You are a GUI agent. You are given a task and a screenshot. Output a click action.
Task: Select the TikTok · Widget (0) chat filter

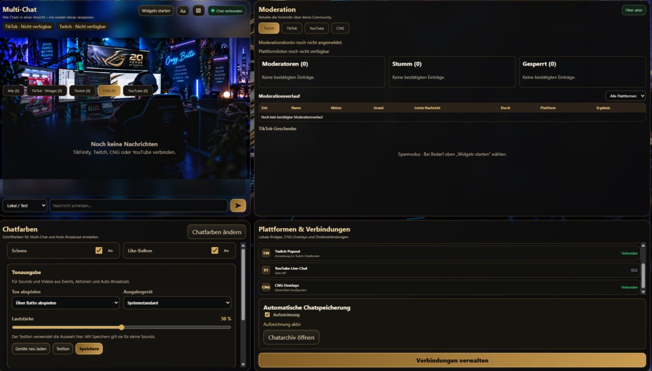point(47,91)
